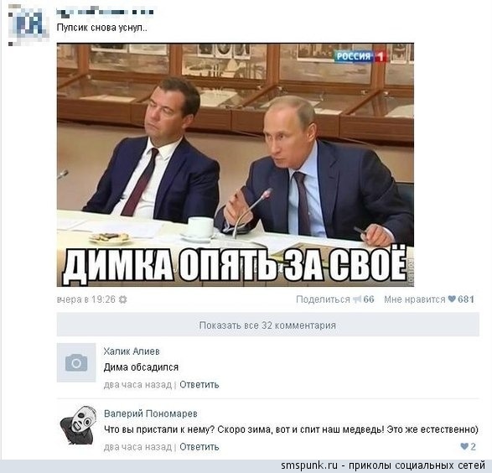The width and height of the screenshot is (492, 473).
Task: Open the ДИМКА ОПЯТЬ ЗА СВОЁ meme image
Action: pyautogui.click(x=236, y=164)
